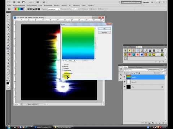The image size is (173, 129).
Task: Click the Дизайн workspace button
Action: pyautogui.click(x=146, y=2)
